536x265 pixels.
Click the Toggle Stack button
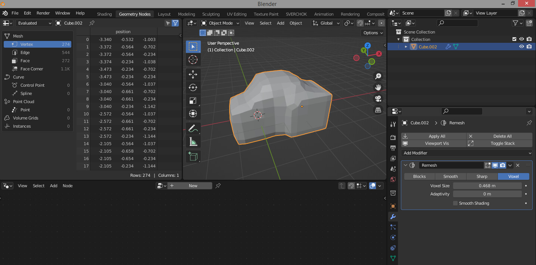500,143
